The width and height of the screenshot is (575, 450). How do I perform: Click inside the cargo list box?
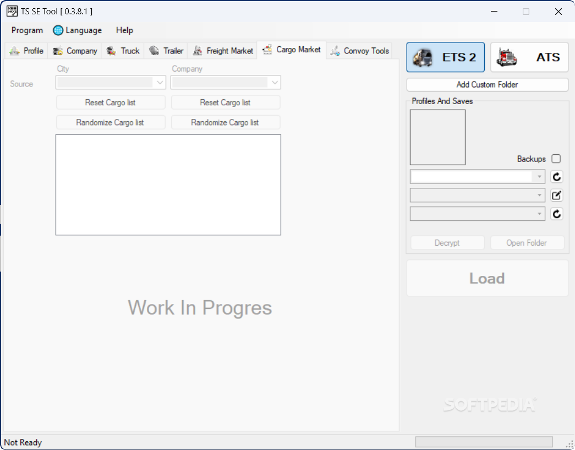point(168,185)
